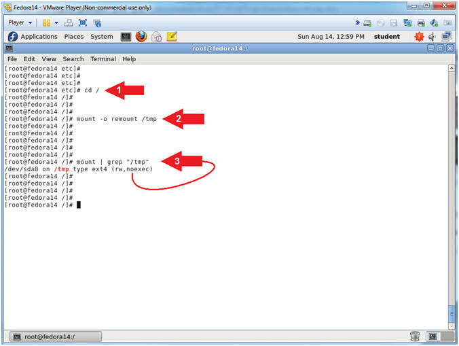Click the printer device icon

[421, 23]
